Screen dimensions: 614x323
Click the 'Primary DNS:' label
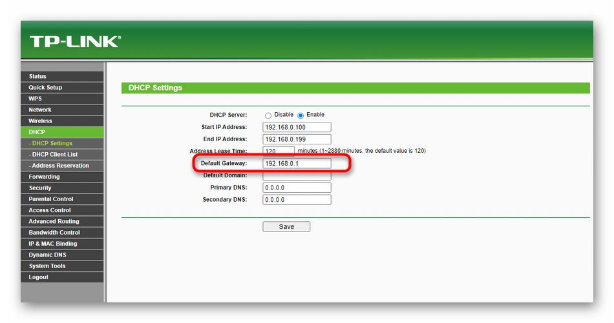tap(229, 188)
